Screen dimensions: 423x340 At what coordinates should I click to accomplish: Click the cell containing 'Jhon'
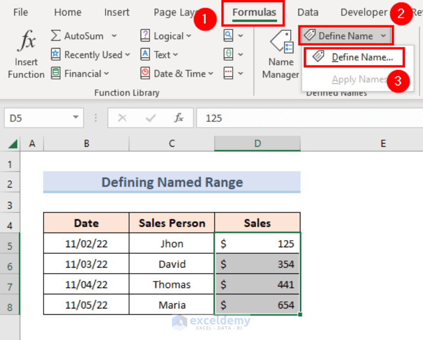pyautogui.click(x=172, y=243)
